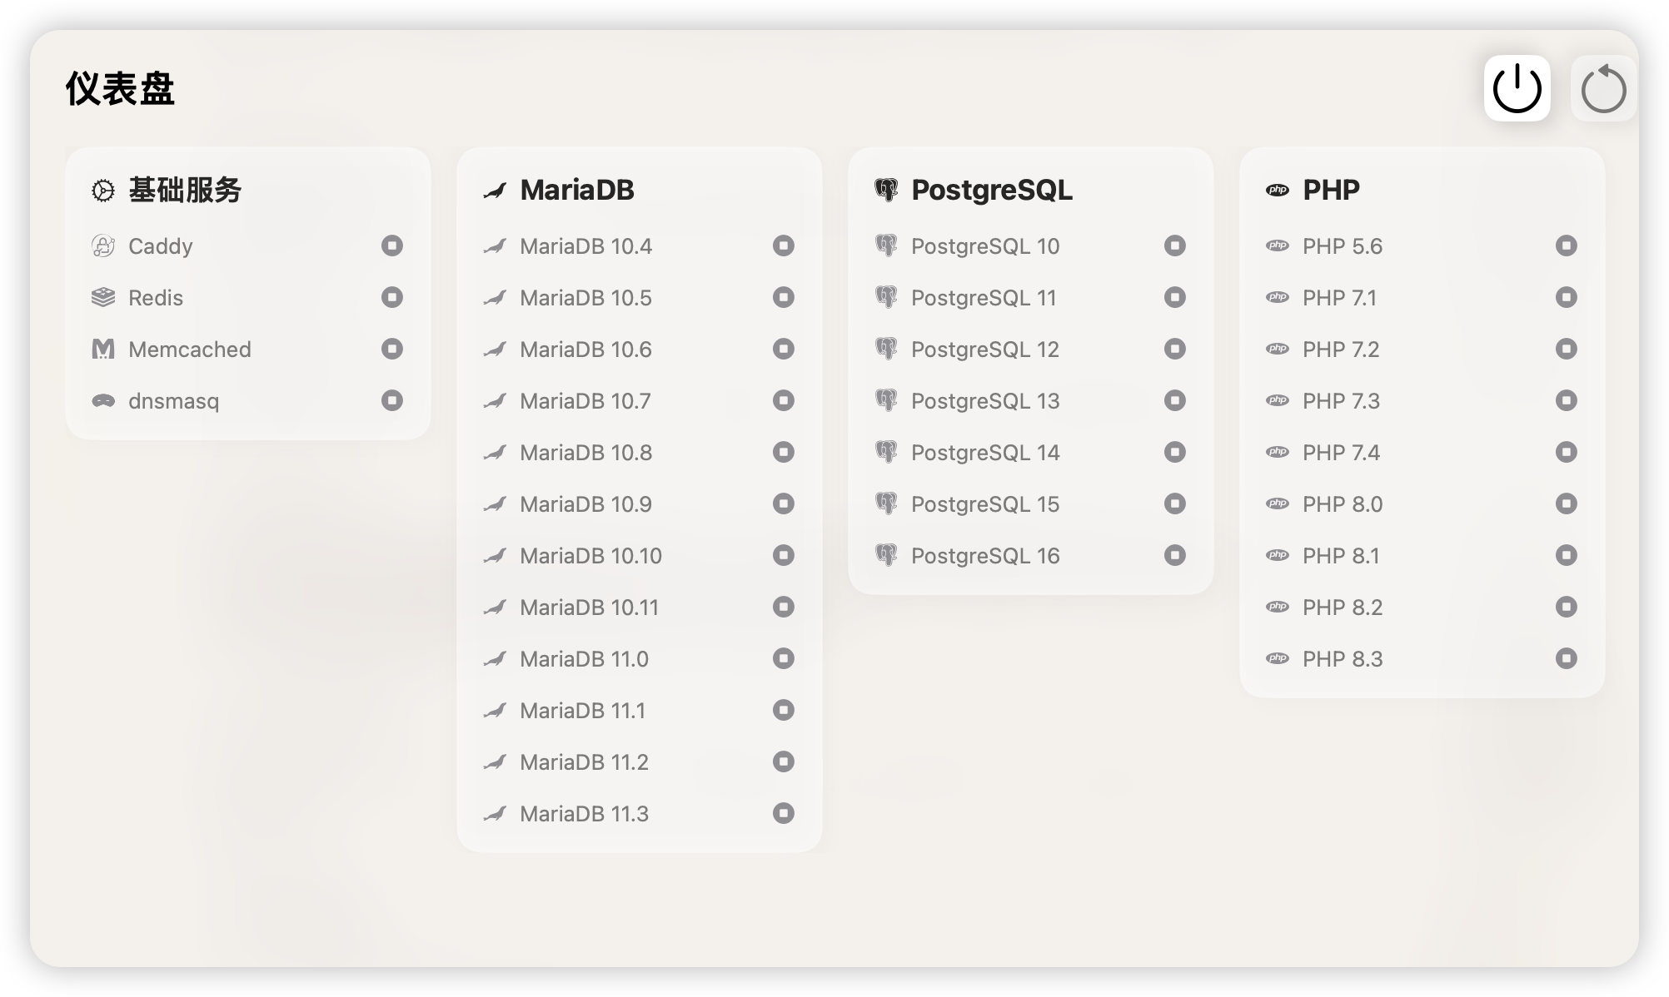Screen dimensions: 1669x997
Task: Select the PostgreSQL 14 label
Action: point(985,453)
